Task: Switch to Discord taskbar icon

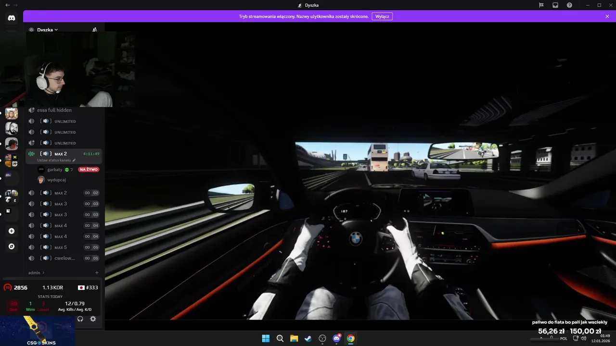Action: (x=336, y=338)
